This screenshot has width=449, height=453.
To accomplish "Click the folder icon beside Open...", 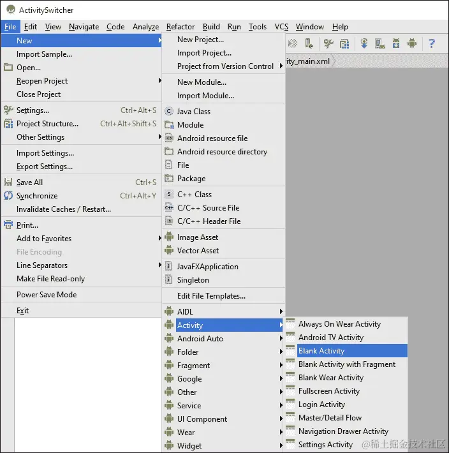I will click(8, 68).
